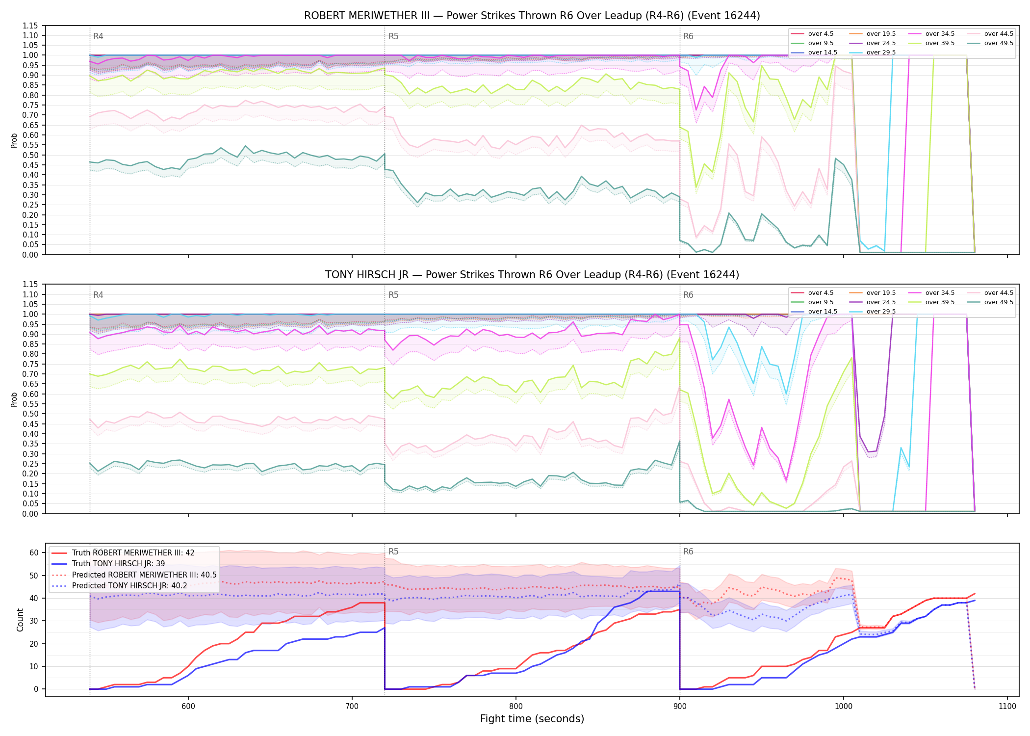
Task: Click the R4 round marker in Meriwether chart
Action: pos(98,36)
